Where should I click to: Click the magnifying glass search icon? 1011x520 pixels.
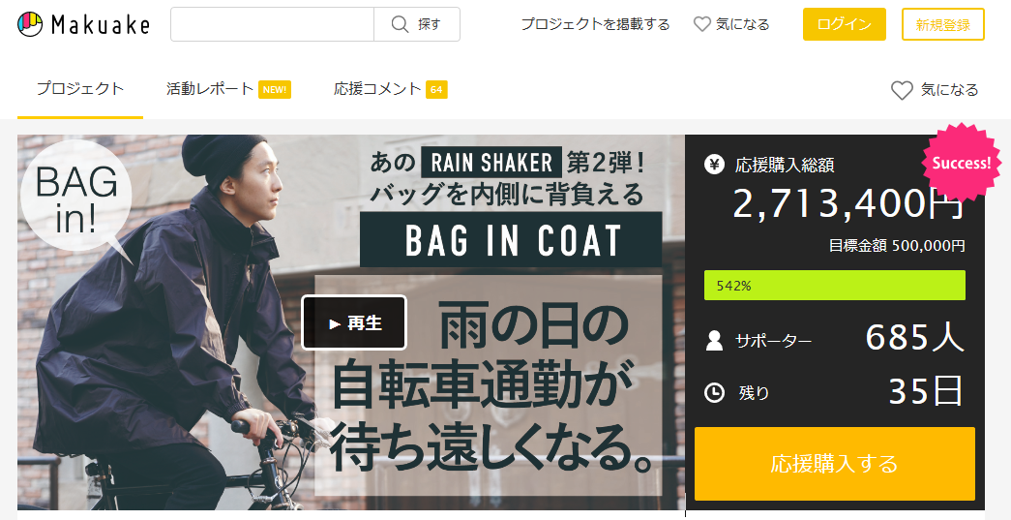coord(400,24)
